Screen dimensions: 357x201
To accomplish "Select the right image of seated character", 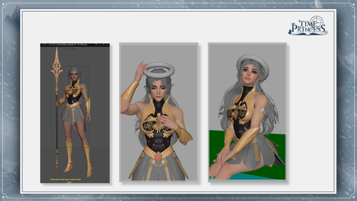I will (x=247, y=112).
